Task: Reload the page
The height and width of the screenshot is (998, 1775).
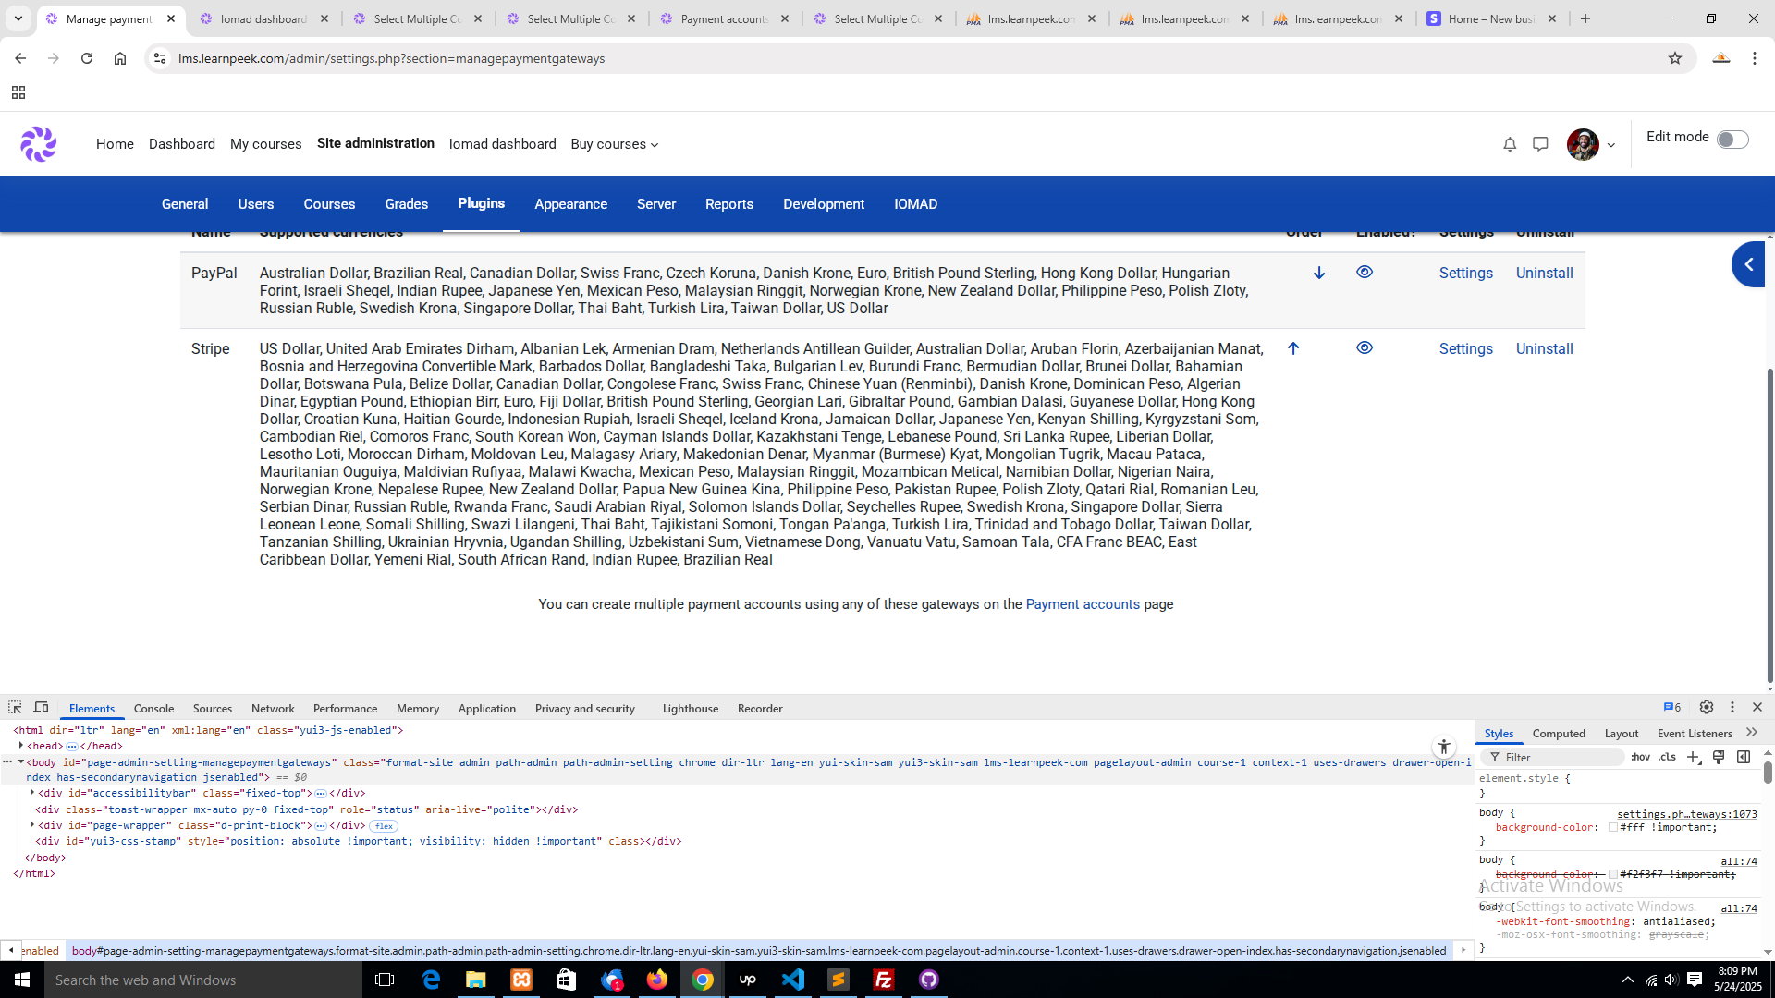Action: (x=87, y=58)
